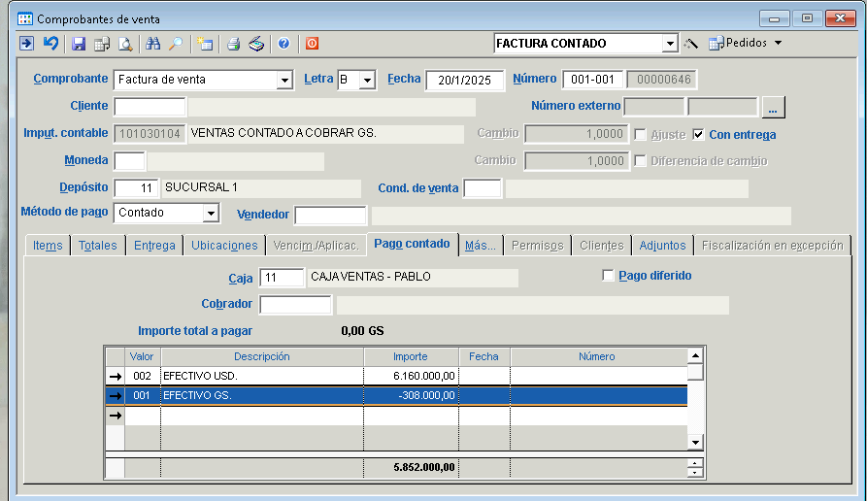This screenshot has width=867, height=501.
Task: Click the red power exit icon
Action: 312,44
